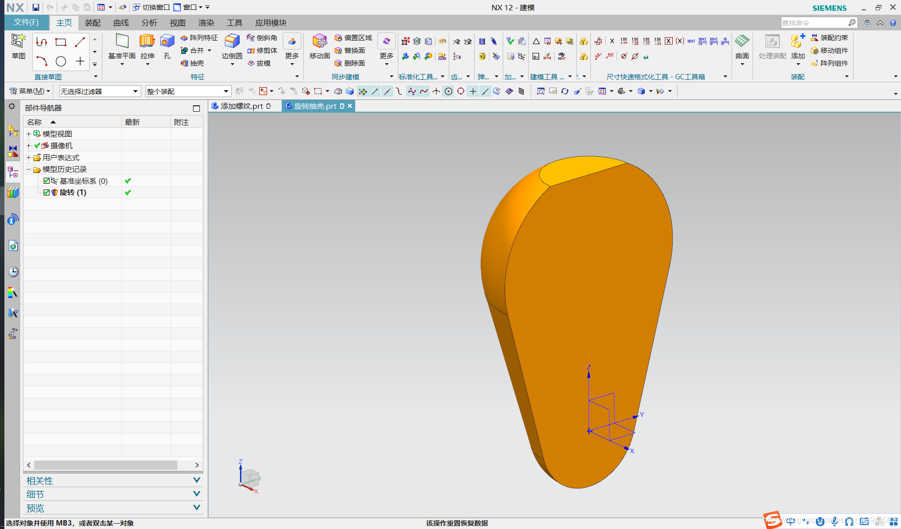Click the Trim Body (修剪体) tool
The width and height of the screenshot is (901, 529).
(262, 50)
